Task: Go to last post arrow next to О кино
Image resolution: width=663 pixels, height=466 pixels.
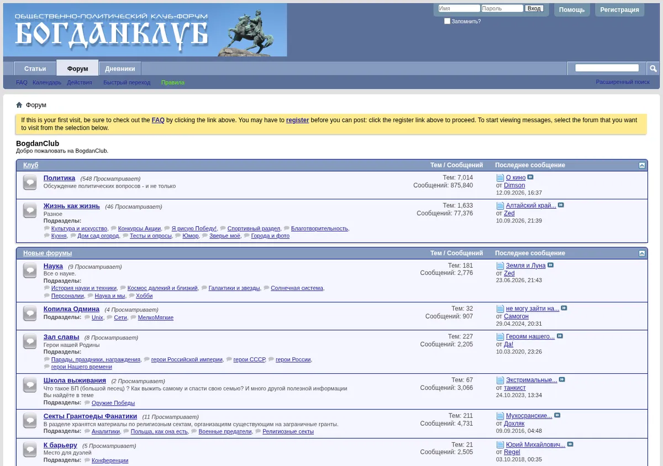Action: pos(530,177)
